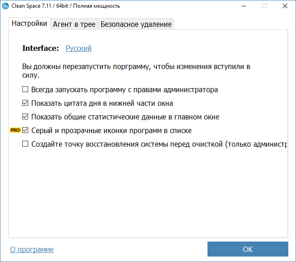This screenshot has height=262, width=296.
Task: Click the Interface label text
Action: (40, 48)
